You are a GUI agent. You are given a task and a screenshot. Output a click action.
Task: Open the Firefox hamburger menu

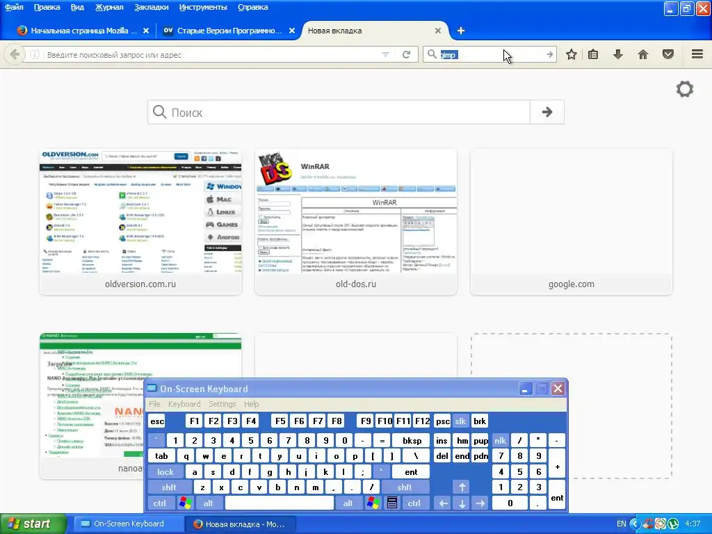pyautogui.click(x=697, y=54)
